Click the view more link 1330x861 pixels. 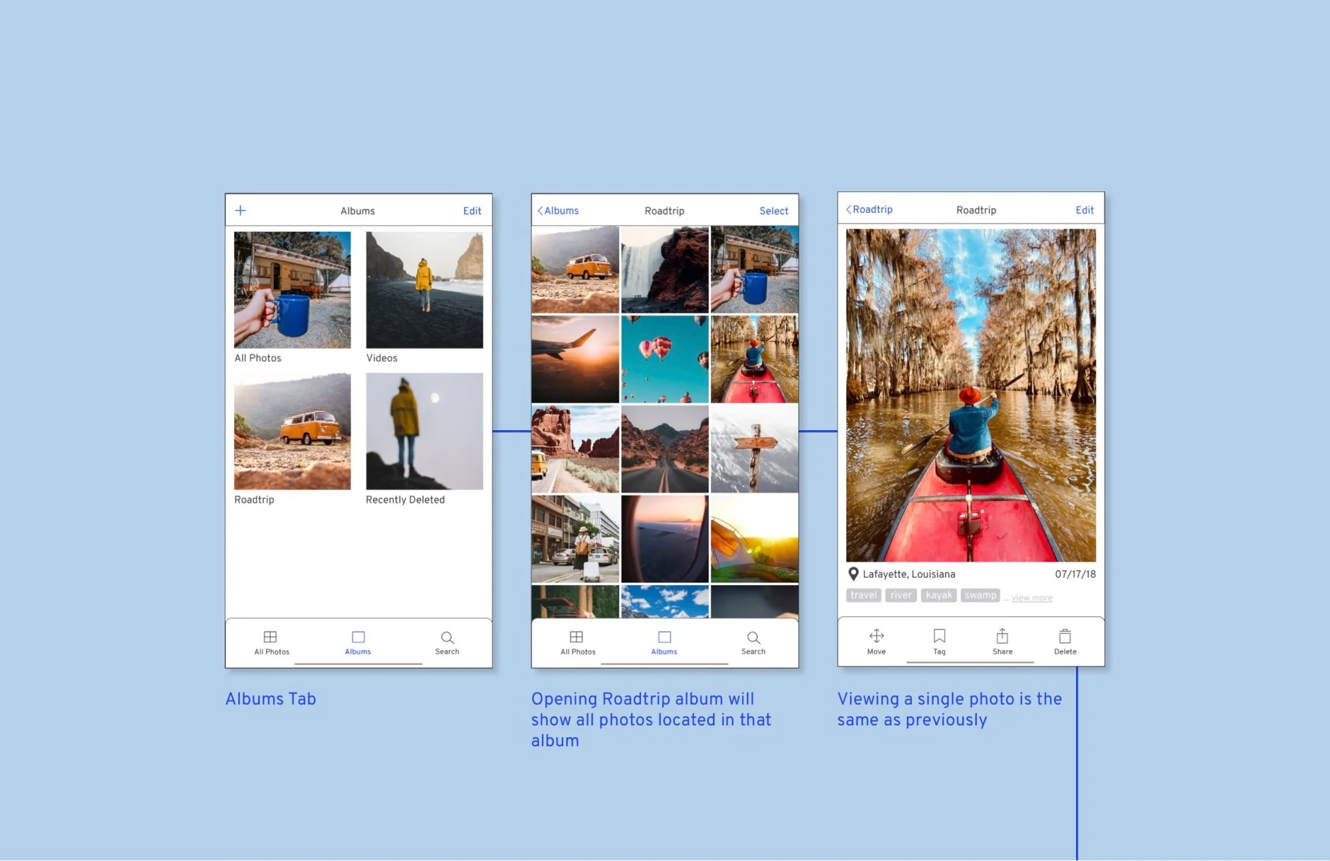[x=1032, y=598]
